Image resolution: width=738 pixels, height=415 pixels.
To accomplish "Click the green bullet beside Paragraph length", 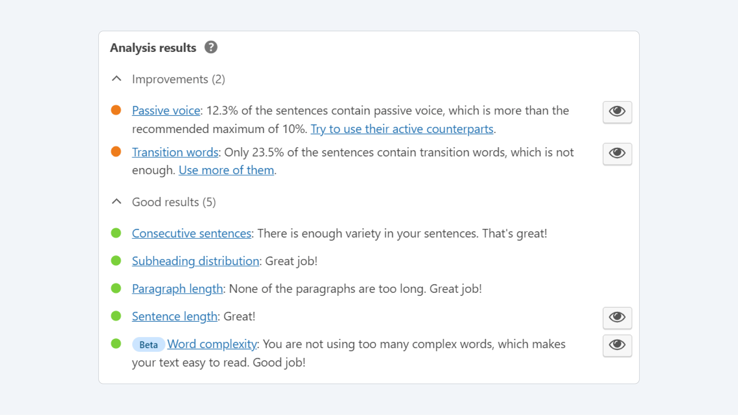I will [117, 288].
